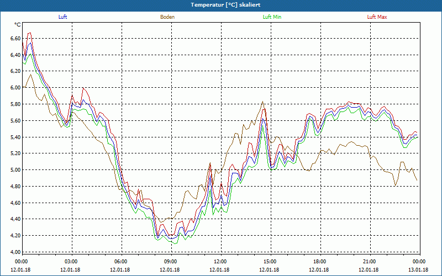Click the 6,00 y-axis value

point(15,88)
